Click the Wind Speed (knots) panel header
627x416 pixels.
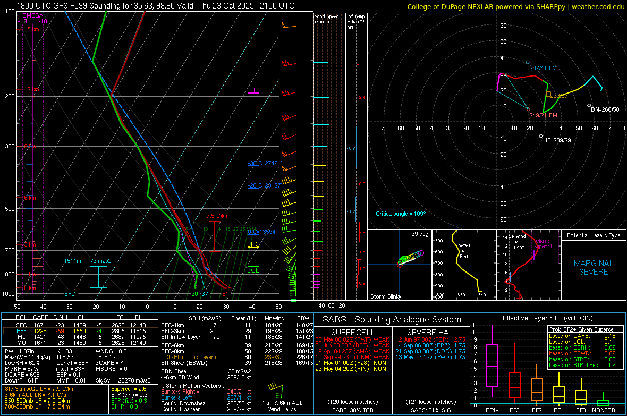326,19
